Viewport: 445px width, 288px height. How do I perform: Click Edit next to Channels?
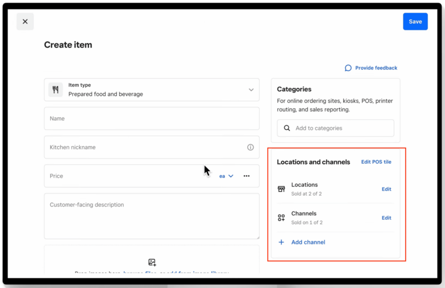tap(386, 218)
